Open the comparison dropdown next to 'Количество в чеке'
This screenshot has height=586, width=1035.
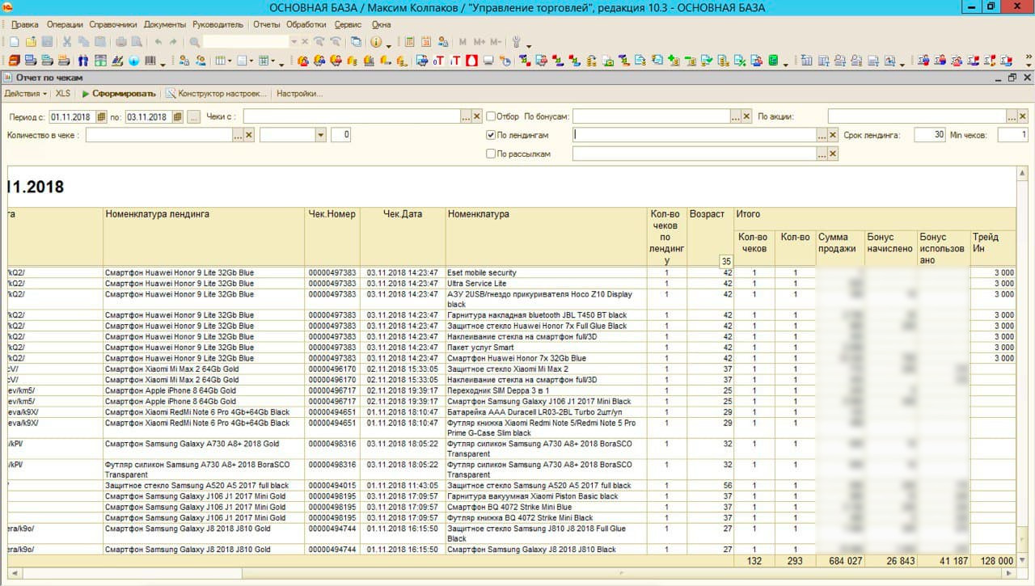pos(320,135)
